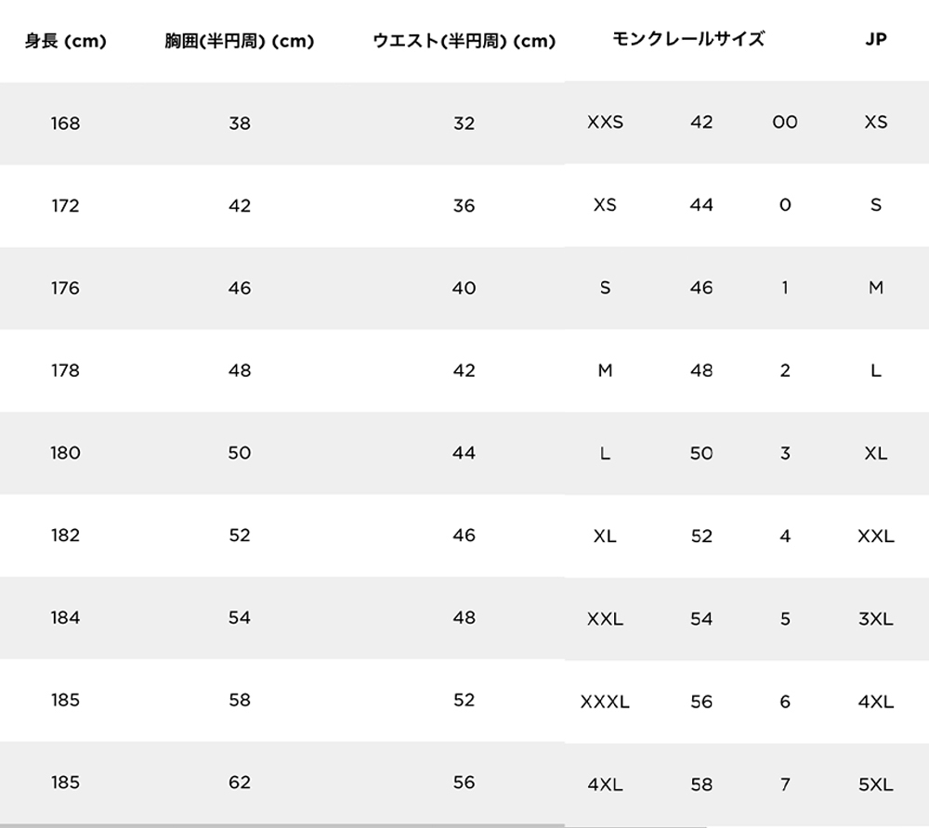Select chest value 62

240,783
